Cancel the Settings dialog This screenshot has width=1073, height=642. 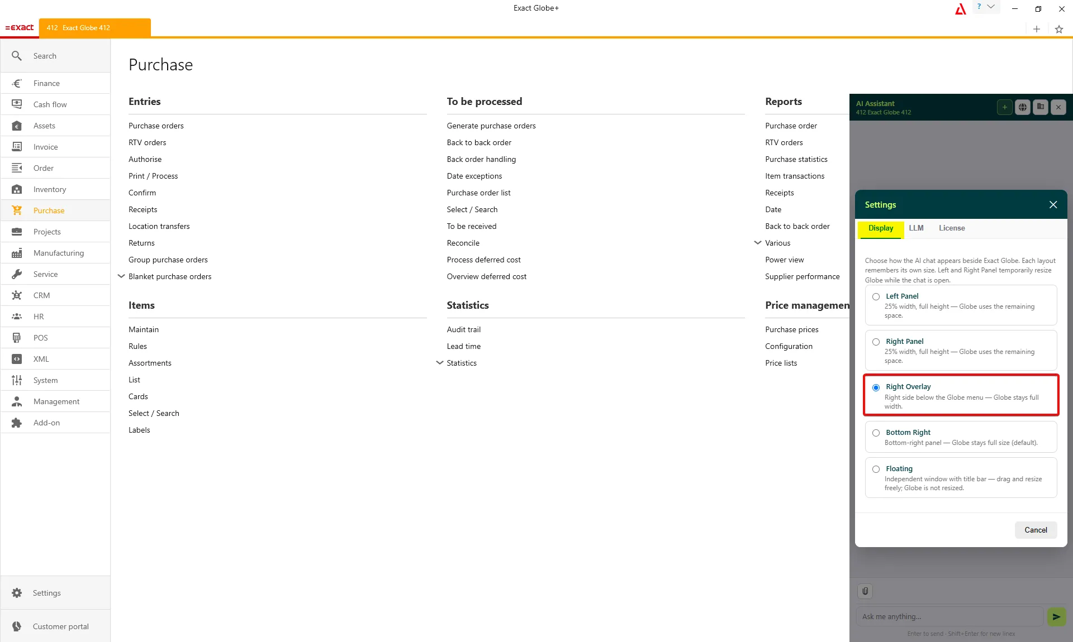(1036, 530)
